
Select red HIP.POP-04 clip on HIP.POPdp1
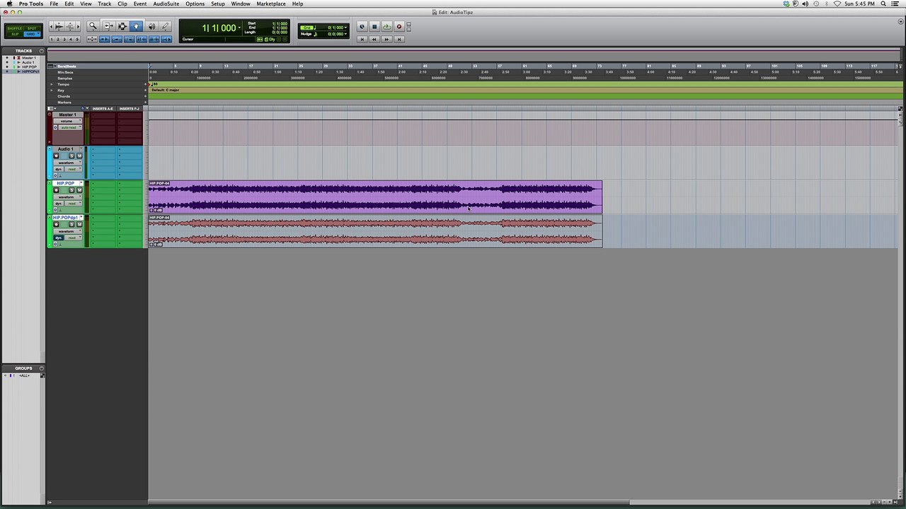pyautogui.click(x=375, y=231)
